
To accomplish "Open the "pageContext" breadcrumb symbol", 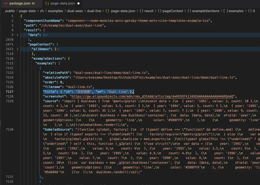I will (x=173, y=11).
